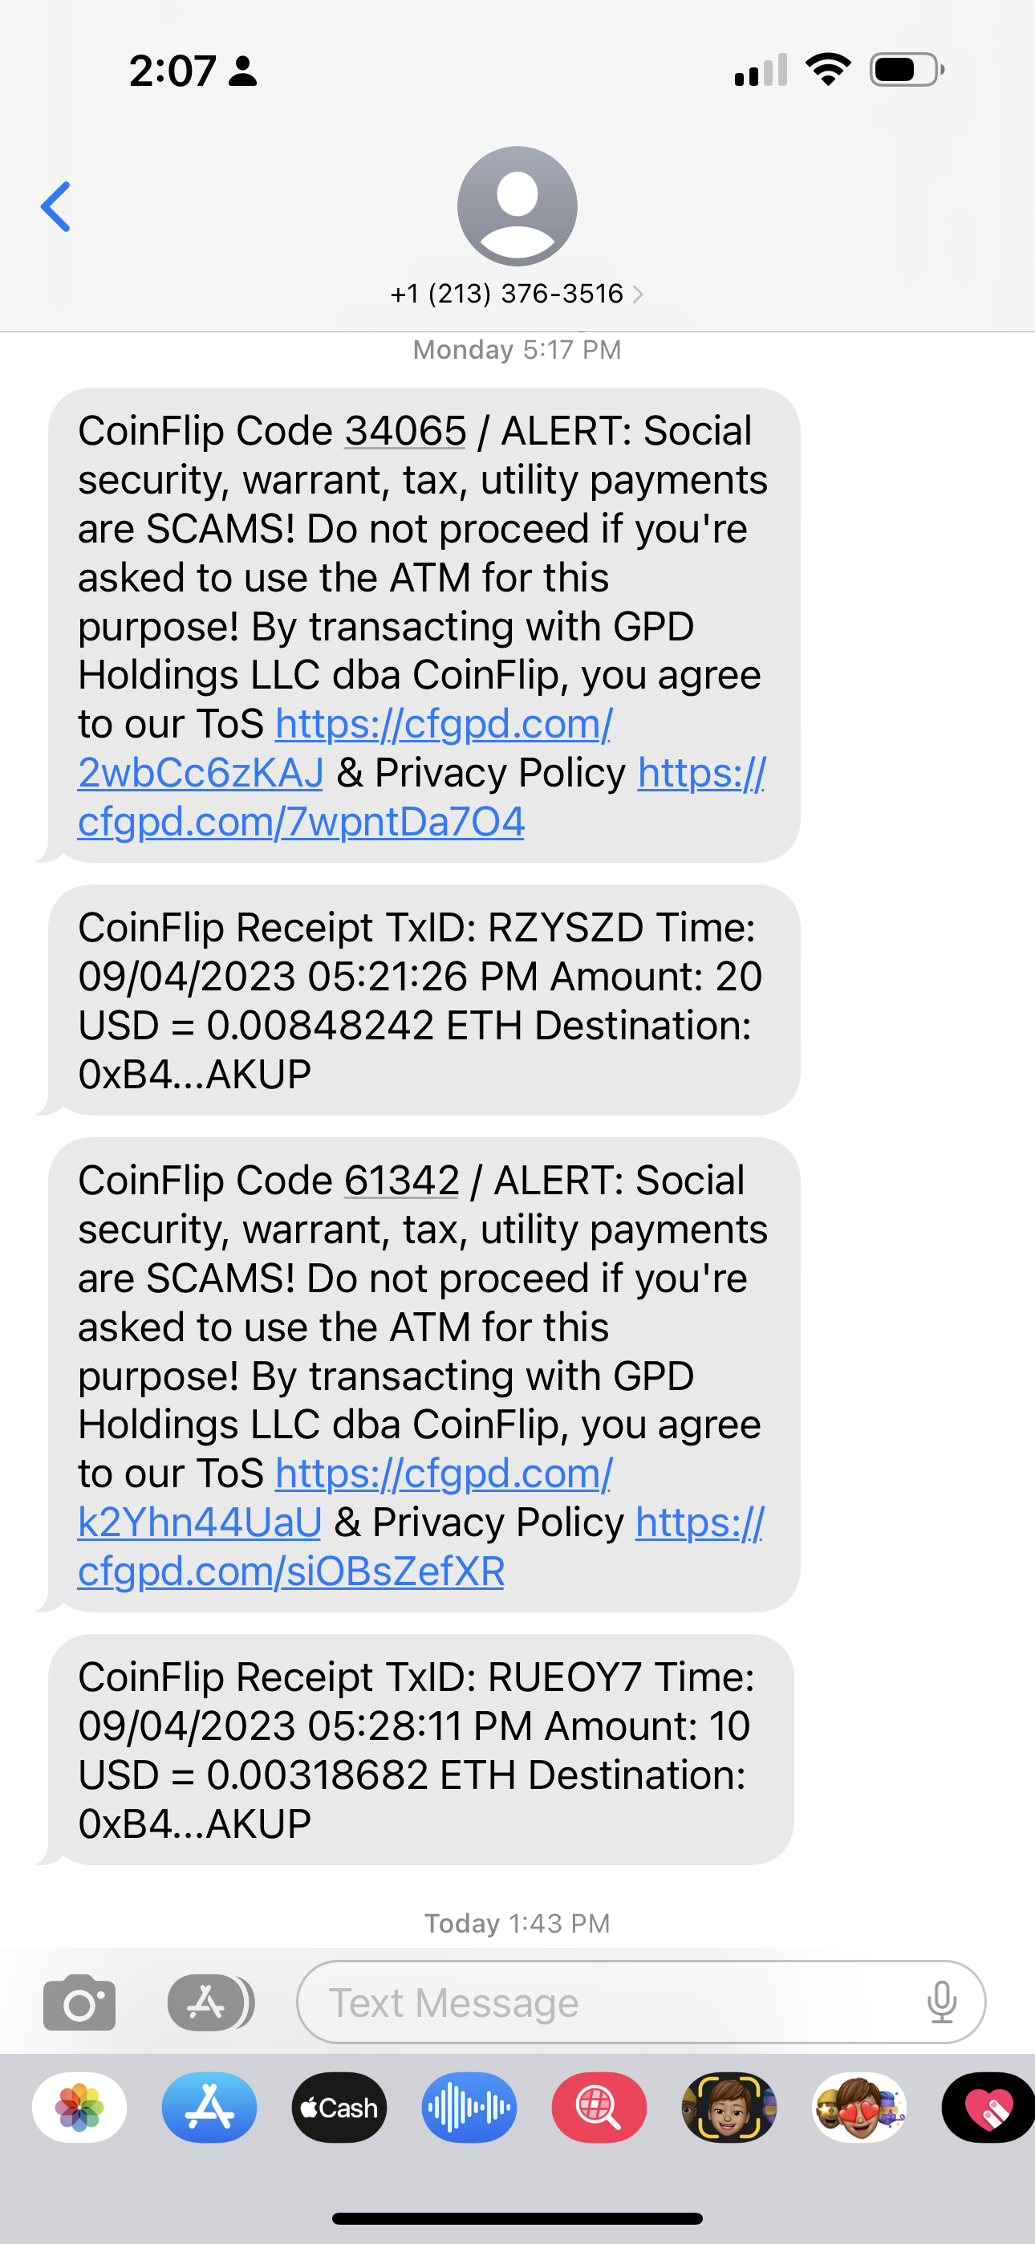Expand contact details for +1 (213) 376-3516

pos(516,295)
